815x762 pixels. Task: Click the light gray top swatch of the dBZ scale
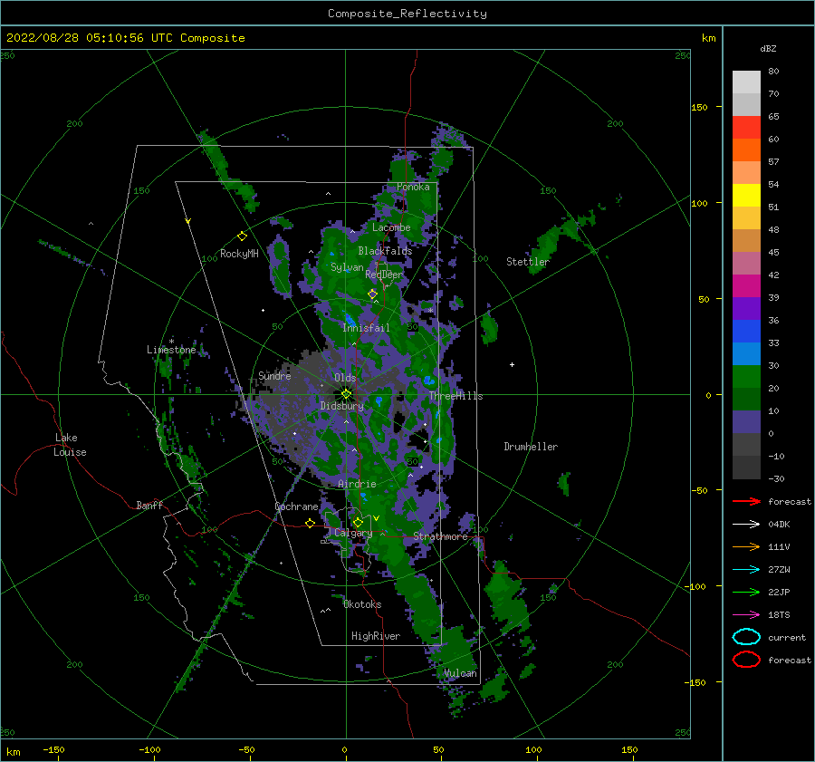pyautogui.click(x=746, y=82)
